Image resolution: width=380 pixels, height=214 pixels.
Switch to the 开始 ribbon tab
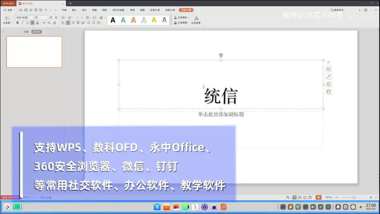point(64,10)
